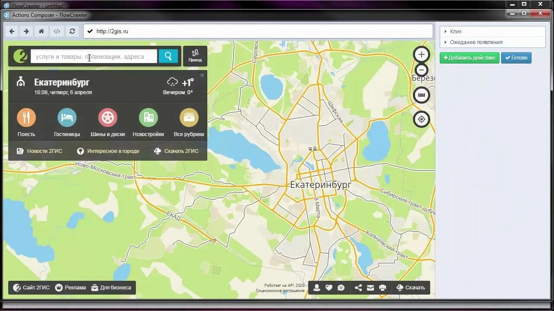Open the feedback speech bubble icon
554x311 pixels.
click(x=341, y=288)
